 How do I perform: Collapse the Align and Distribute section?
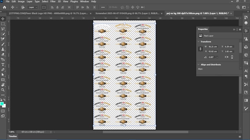click(199, 65)
